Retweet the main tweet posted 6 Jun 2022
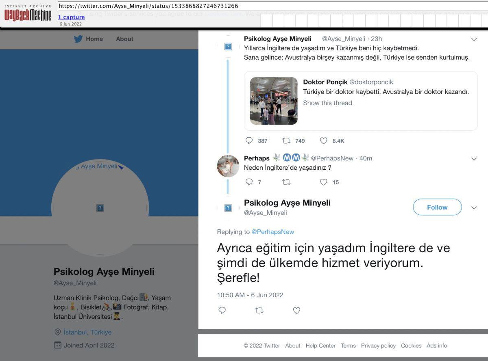 [x=259, y=311]
